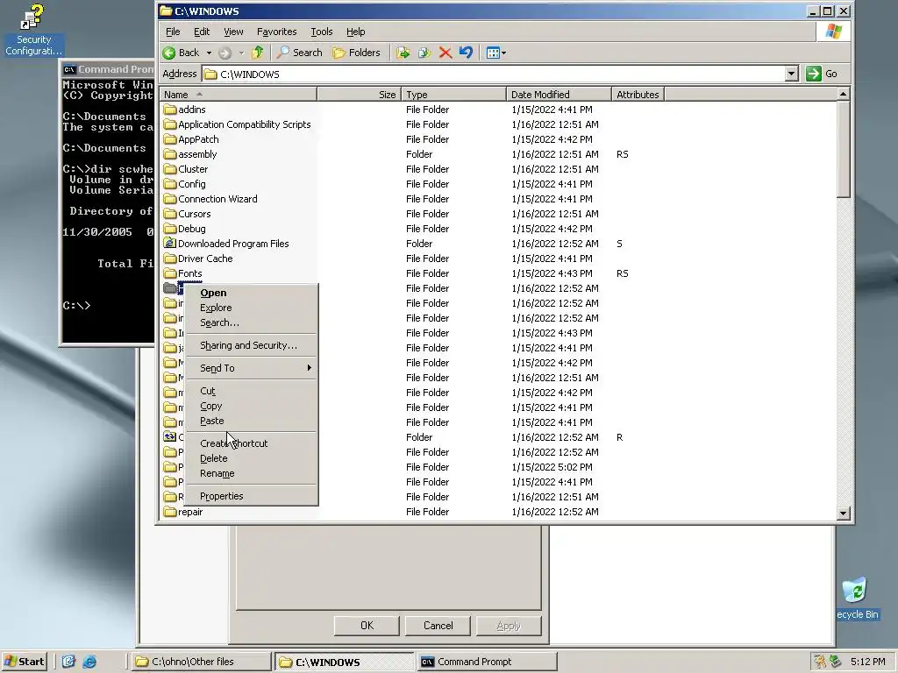Sort by the Attributes column header
Viewport: 898px width, 673px height.
(x=638, y=95)
